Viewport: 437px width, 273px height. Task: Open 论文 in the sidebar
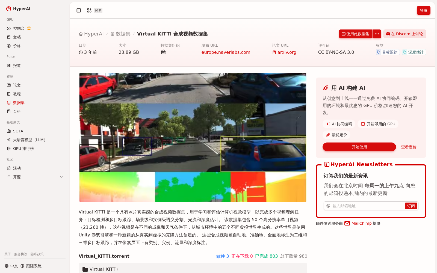35,85
